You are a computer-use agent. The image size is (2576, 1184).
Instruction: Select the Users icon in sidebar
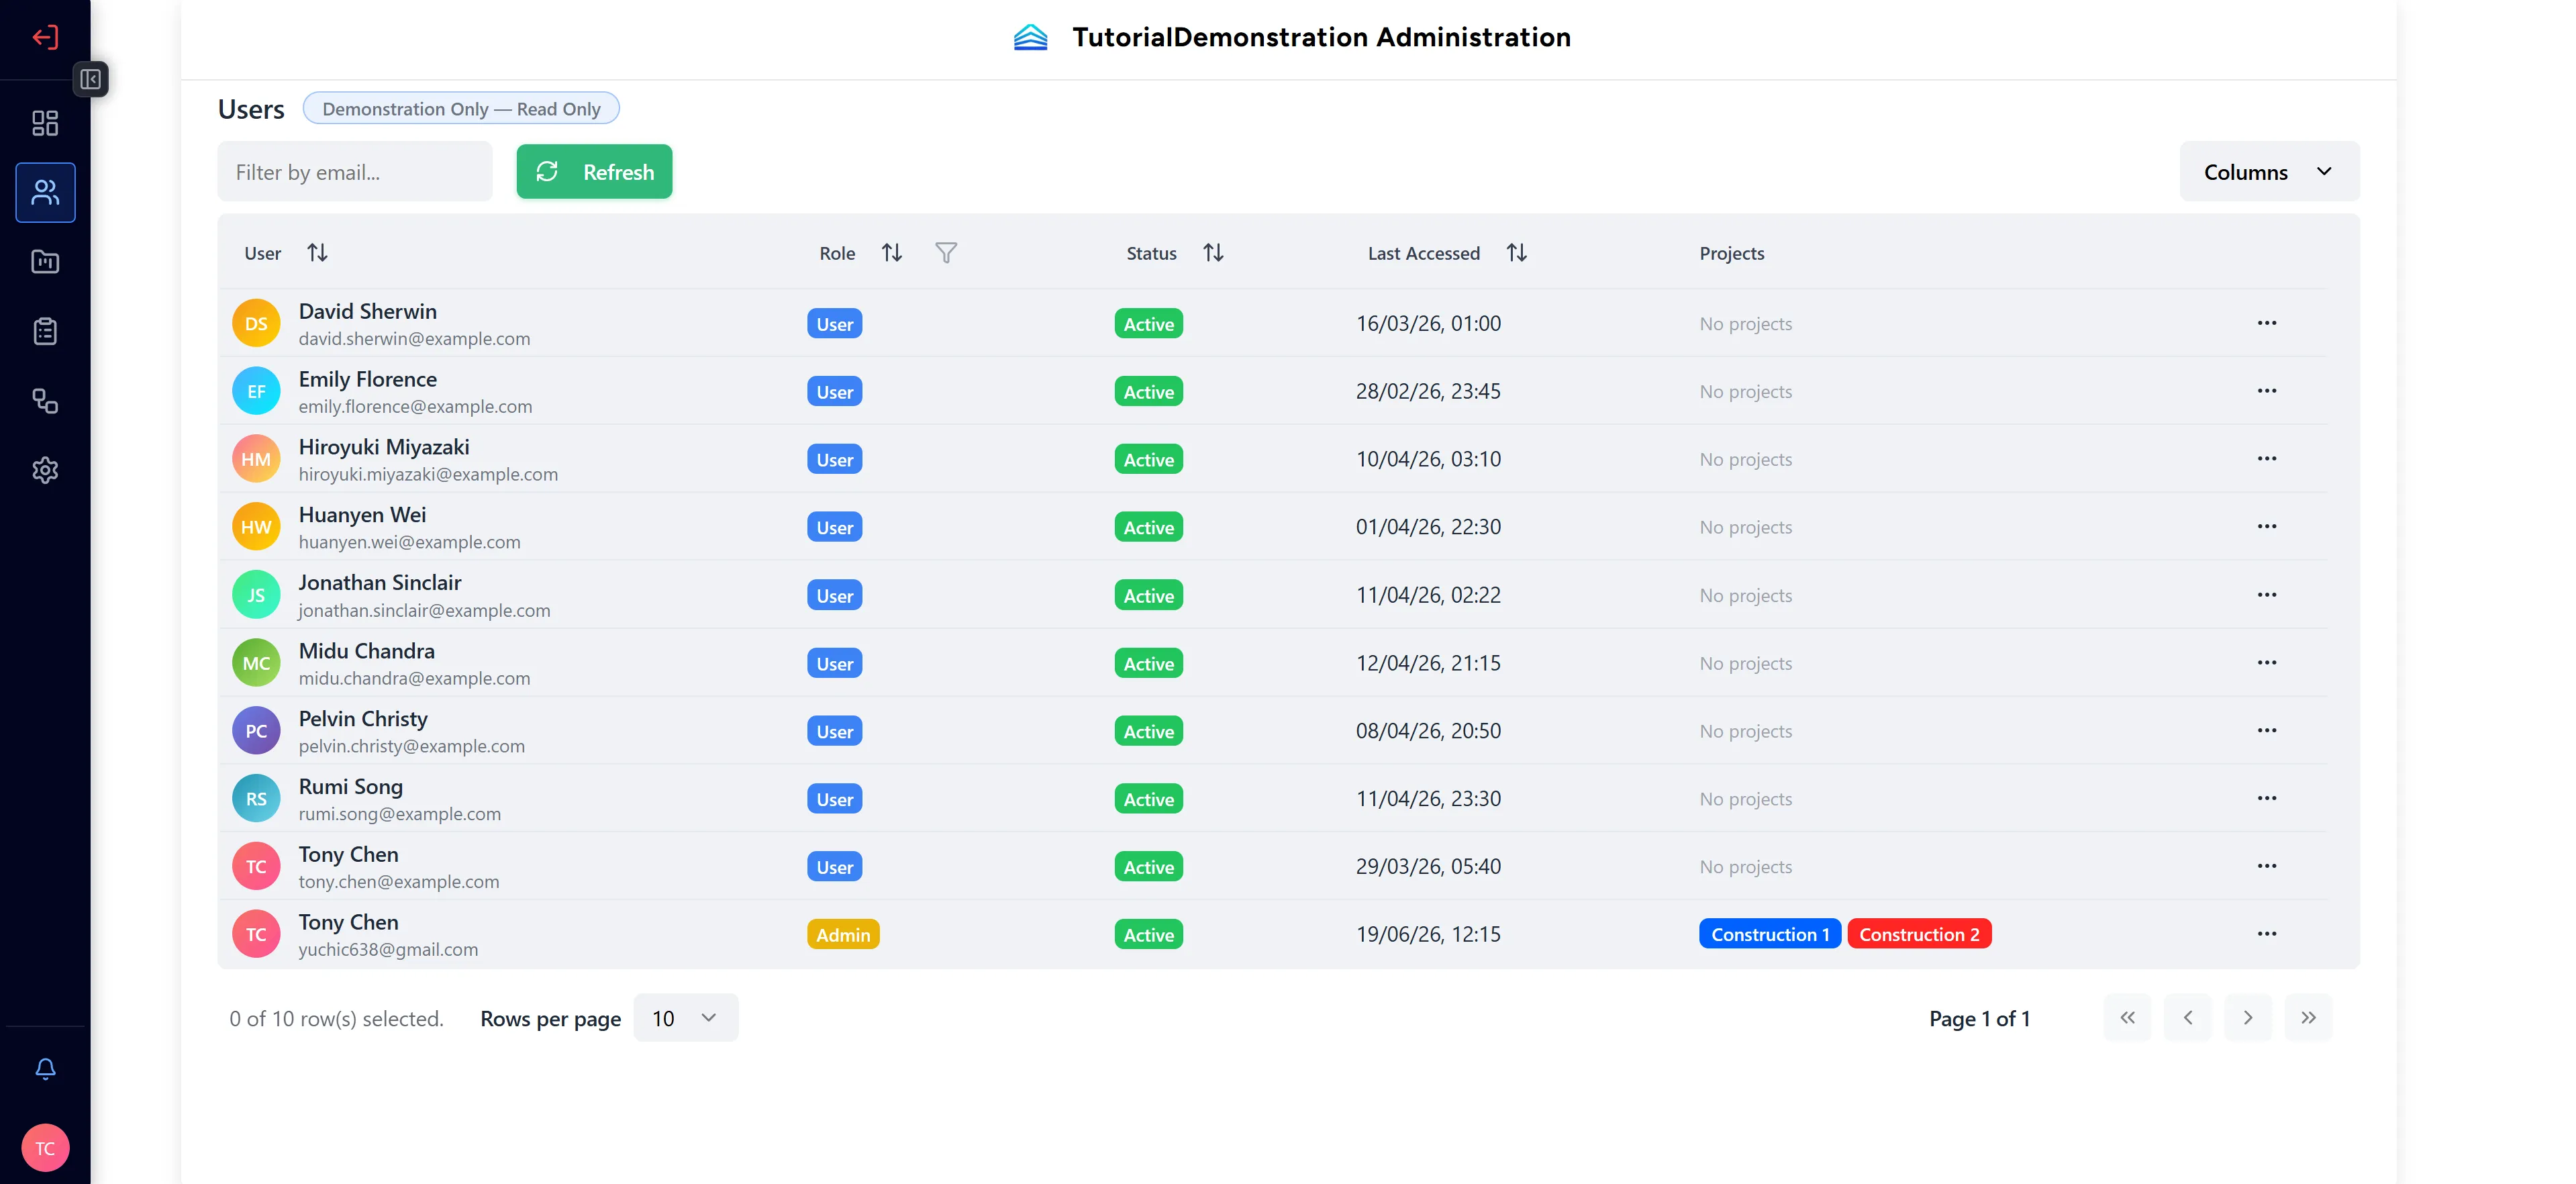pos(45,192)
